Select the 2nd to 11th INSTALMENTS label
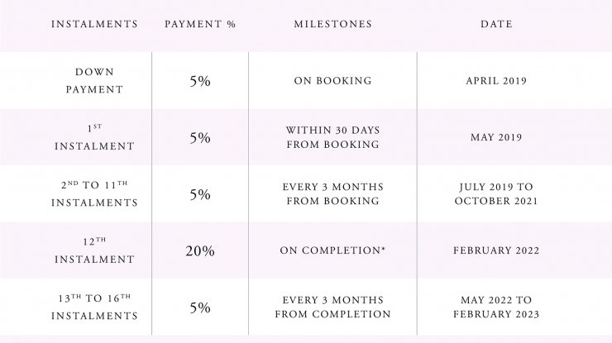612x343 pixels. click(94, 194)
